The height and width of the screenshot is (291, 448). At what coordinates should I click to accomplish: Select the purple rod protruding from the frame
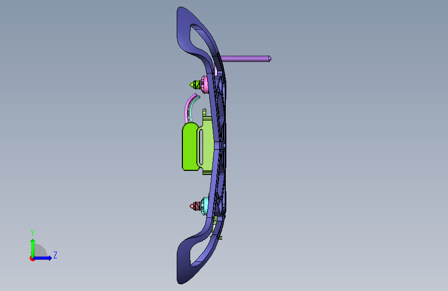tap(246, 59)
